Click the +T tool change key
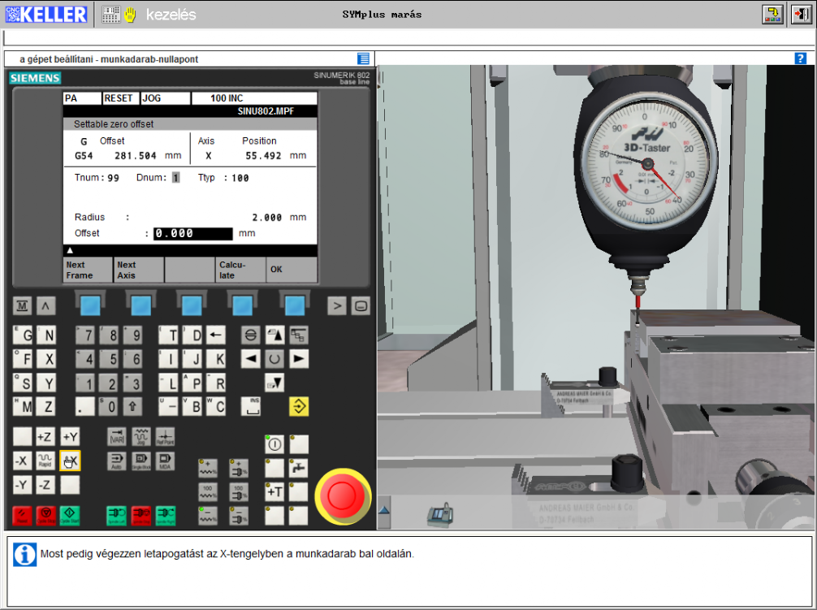This screenshot has width=817, height=610. coord(274,491)
